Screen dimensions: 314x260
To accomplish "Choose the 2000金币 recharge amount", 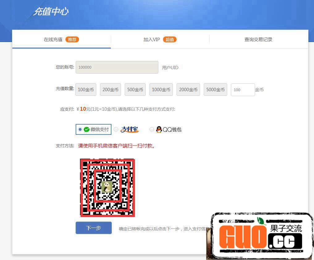I will [x=188, y=90].
